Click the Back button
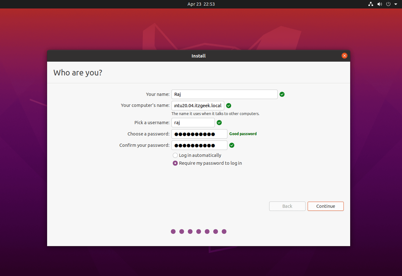Image resolution: width=402 pixels, height=276 pixels. tap(287, 206)
